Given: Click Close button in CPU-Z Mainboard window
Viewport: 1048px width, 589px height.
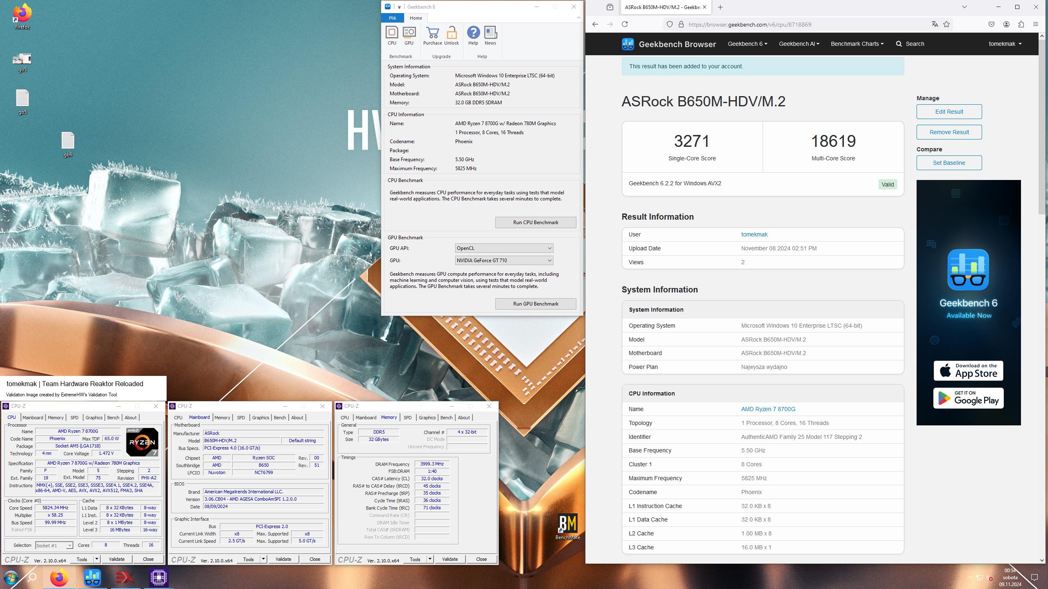Looking at the screenshot, I should point(315,559).
